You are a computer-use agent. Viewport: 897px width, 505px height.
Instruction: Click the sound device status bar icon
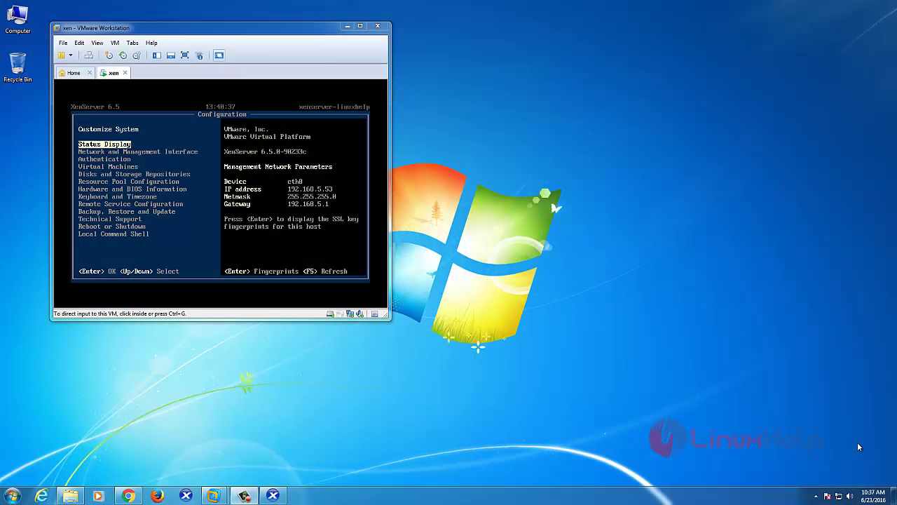(x=360, y=314)
